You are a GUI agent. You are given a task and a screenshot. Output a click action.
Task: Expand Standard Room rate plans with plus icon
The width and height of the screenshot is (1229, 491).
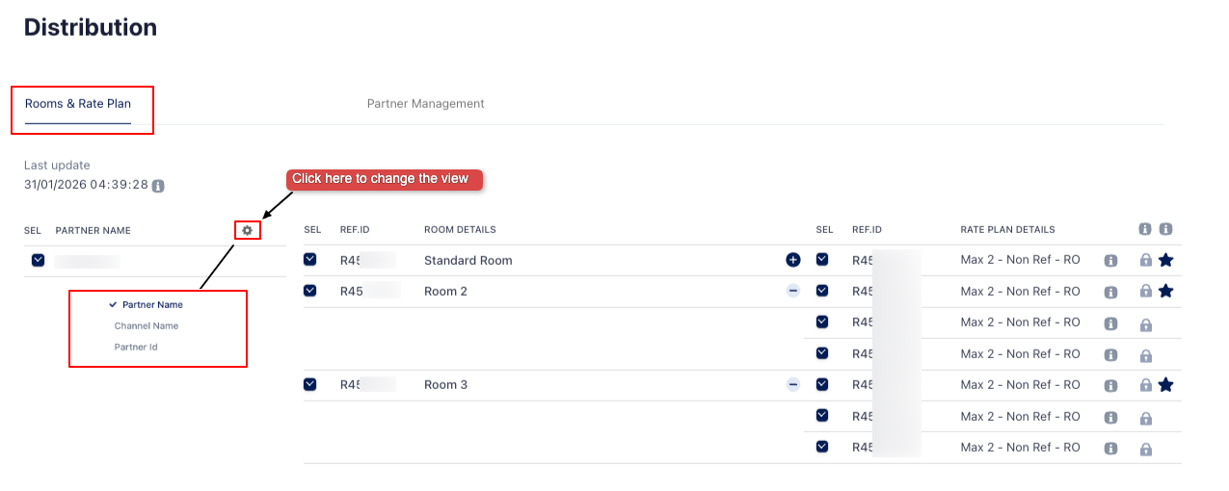click(792, 260)
